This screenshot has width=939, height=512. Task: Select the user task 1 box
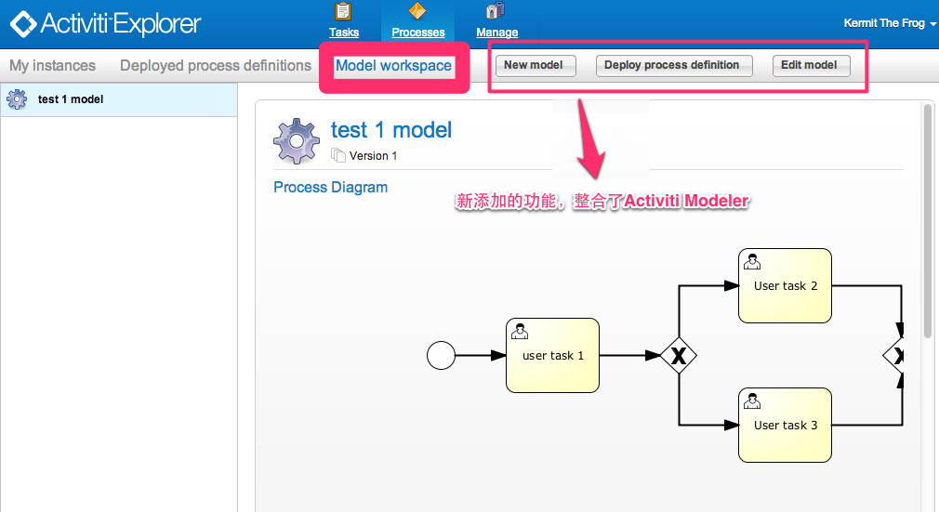coord(552,356)
